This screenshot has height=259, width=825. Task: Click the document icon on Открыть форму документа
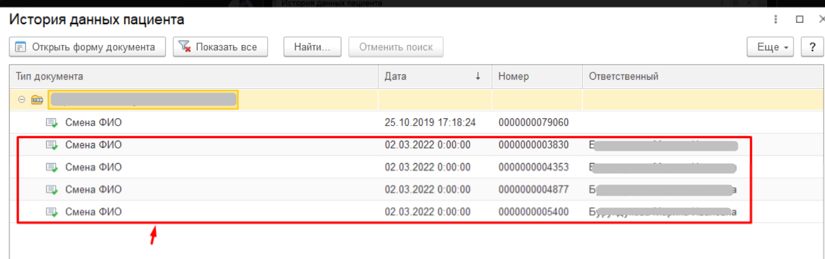click(x=21, y=47)
